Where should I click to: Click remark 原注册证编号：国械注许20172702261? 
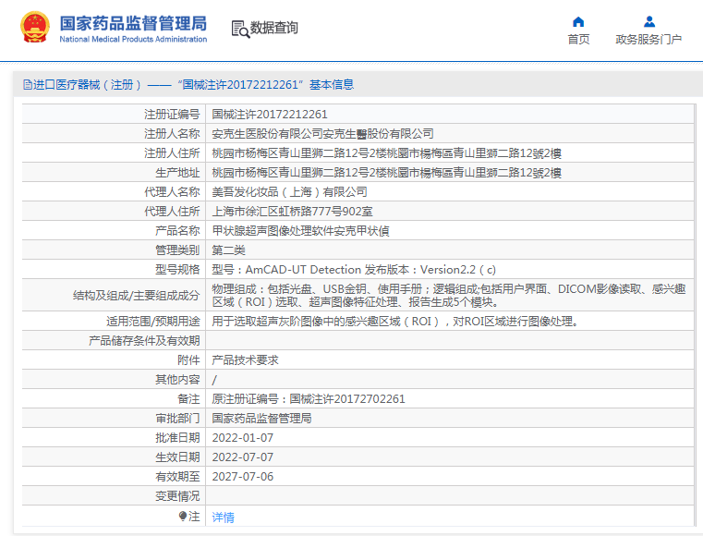309,398
